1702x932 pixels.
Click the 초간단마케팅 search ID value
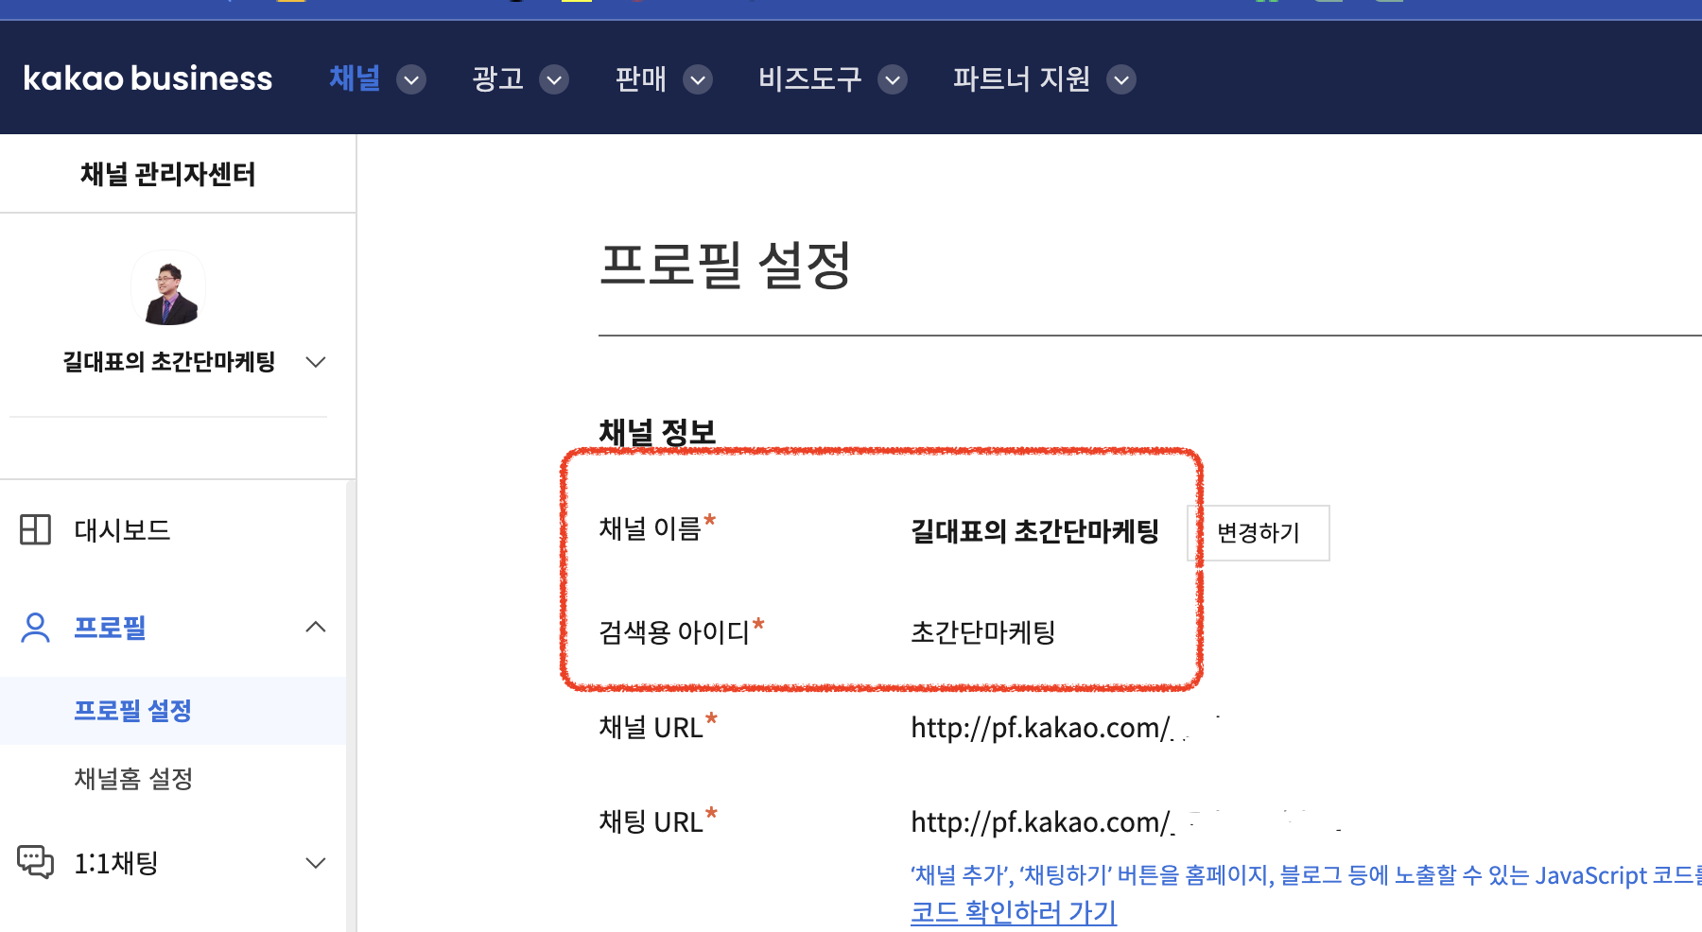pos(982,632)
